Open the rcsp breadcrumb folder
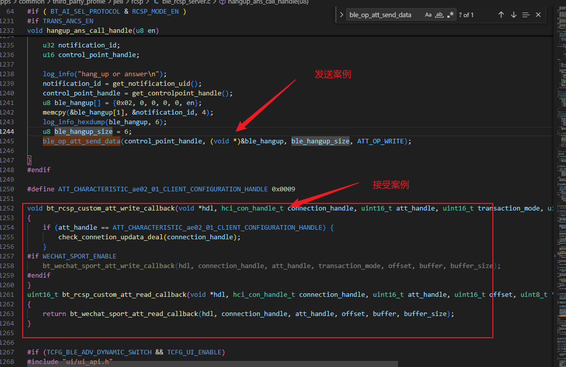This screenshot has width=566, height=367. (x=137, y=2)
